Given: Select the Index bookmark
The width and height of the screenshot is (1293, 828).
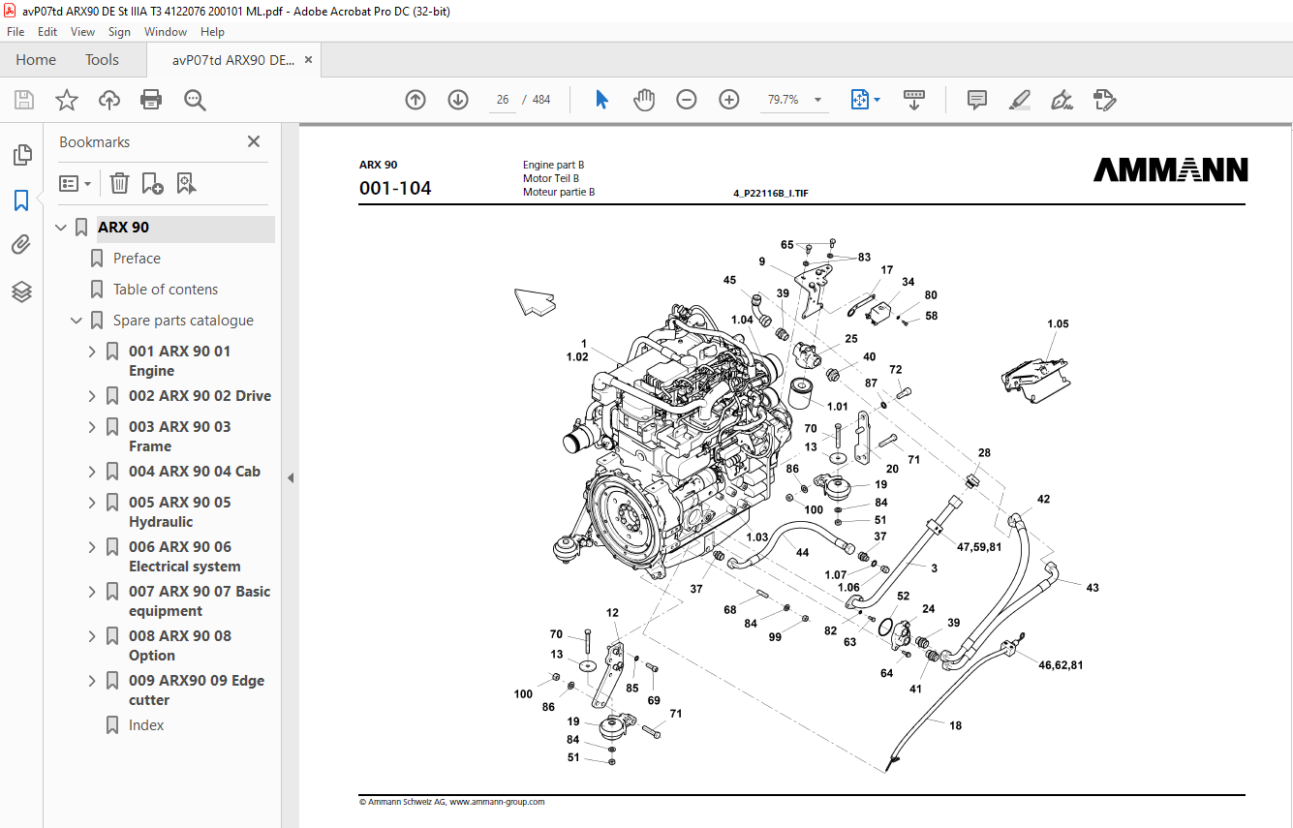Looking at the screenshot, I should (x=146, y=725).
